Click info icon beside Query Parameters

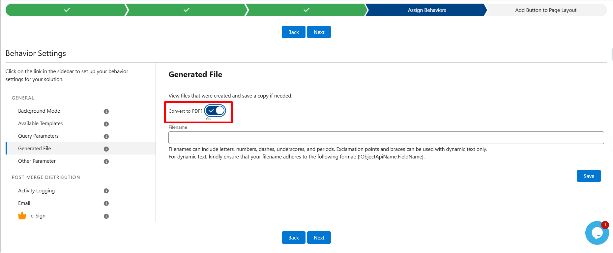pyautogui.click(x=106, y=136)
